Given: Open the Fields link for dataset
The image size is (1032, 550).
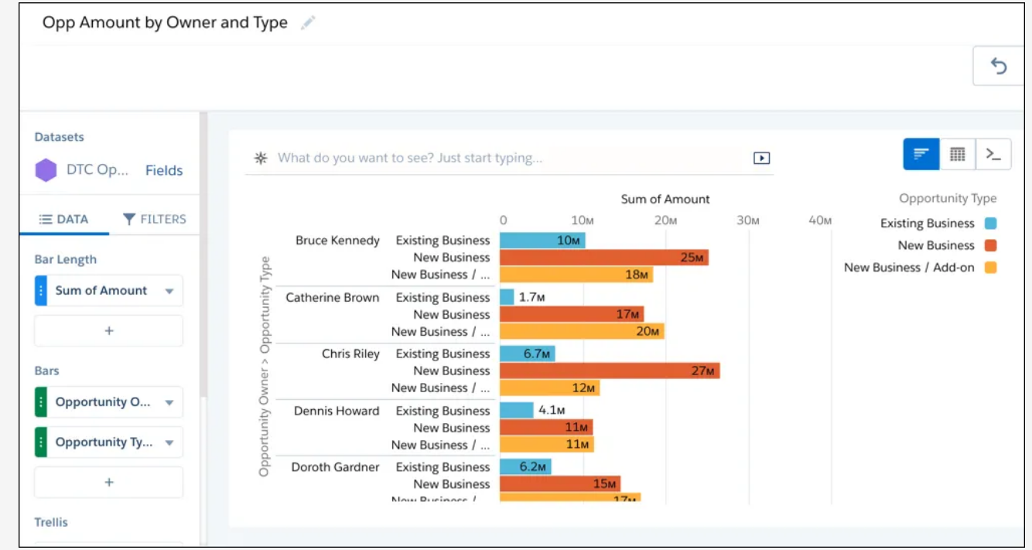Looking at the screenshot, I should (x=164, y=170).
